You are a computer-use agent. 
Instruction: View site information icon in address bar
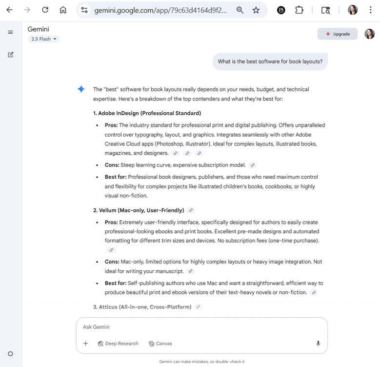tap(84, 10)
